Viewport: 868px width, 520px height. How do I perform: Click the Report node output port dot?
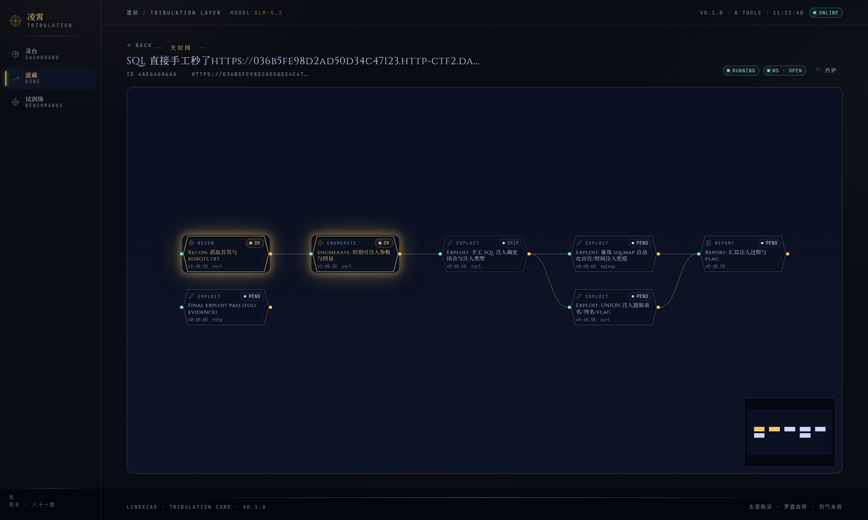tap(788, 254)
